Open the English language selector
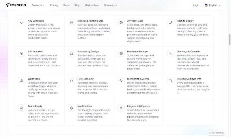 coord(213,5)
